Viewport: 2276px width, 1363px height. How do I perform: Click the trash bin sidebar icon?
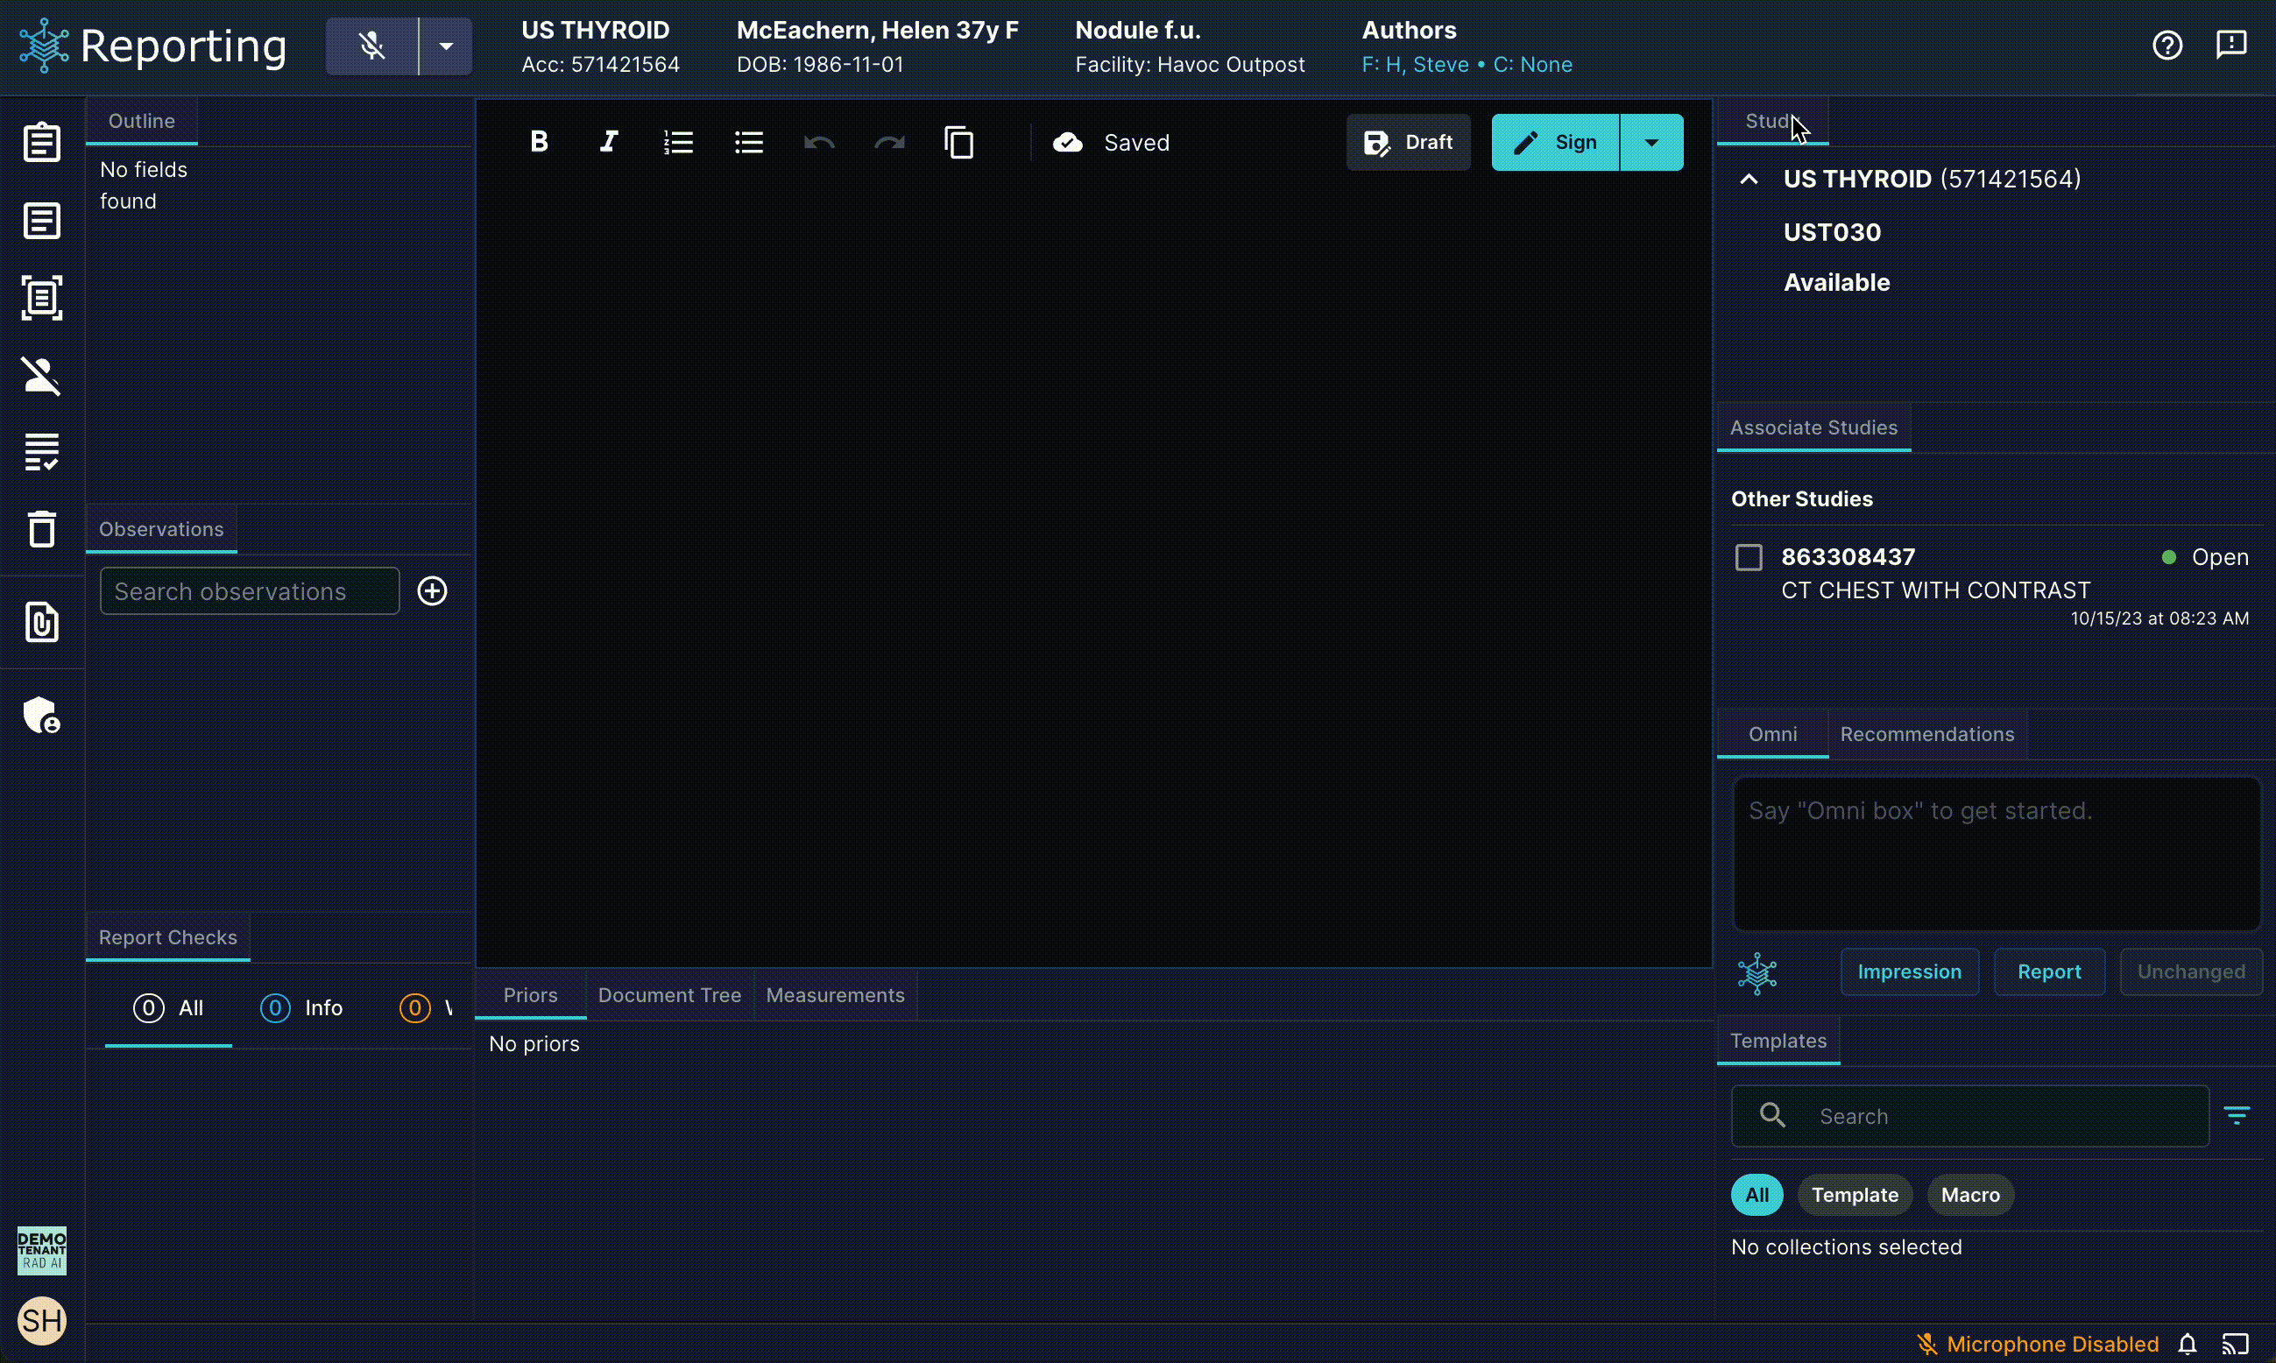click(x=42, y=529)
